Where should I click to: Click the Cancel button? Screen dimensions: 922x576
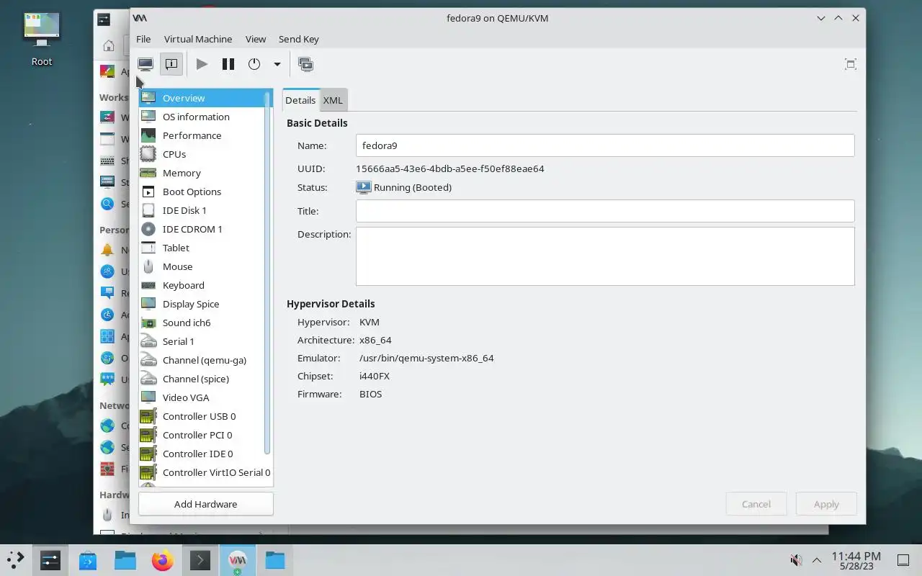click(756, 504)
